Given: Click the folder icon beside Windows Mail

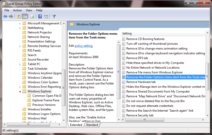Looking at the screenshot, I should pos(24,118).
